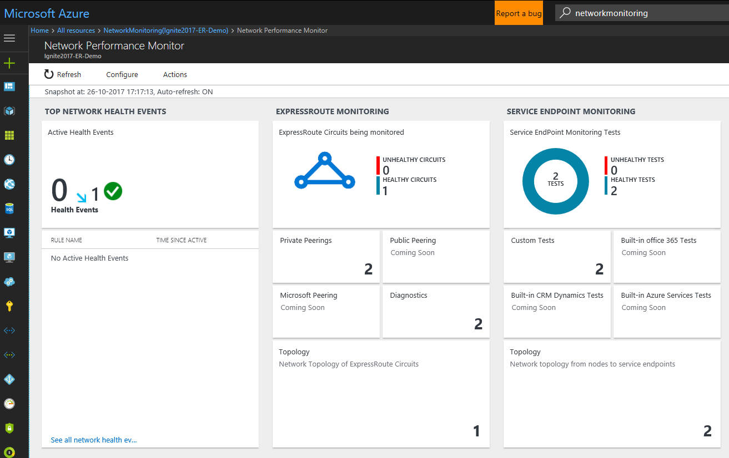729x458 pixels.
Task: Expand the Configure menu
Action: point(122,74)
